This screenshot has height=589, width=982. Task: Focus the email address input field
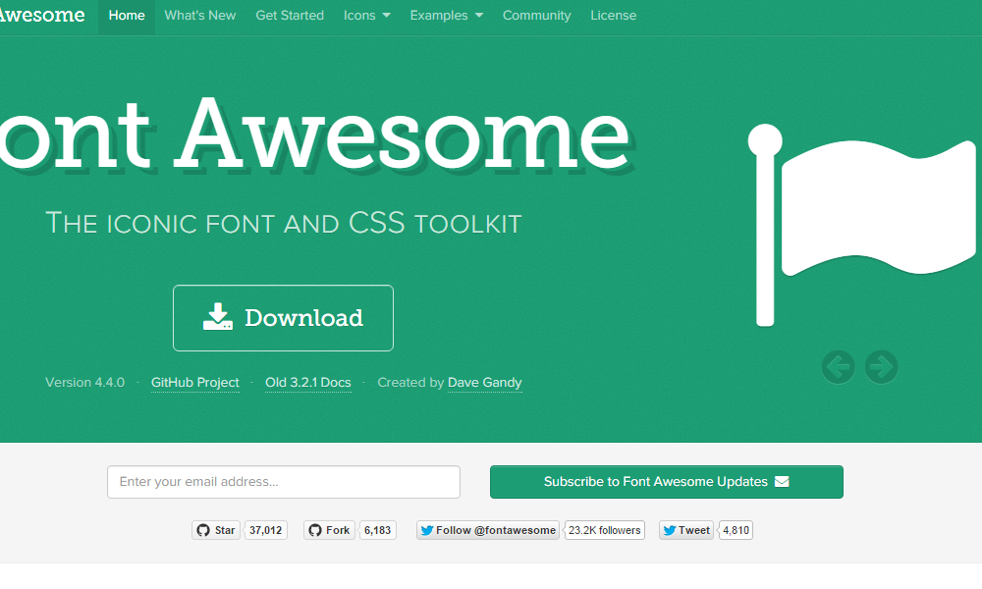283,482
